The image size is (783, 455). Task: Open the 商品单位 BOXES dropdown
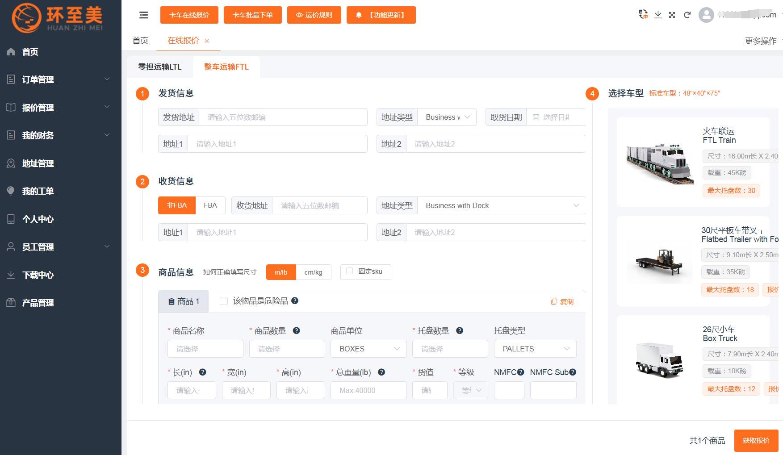point(368,349)
